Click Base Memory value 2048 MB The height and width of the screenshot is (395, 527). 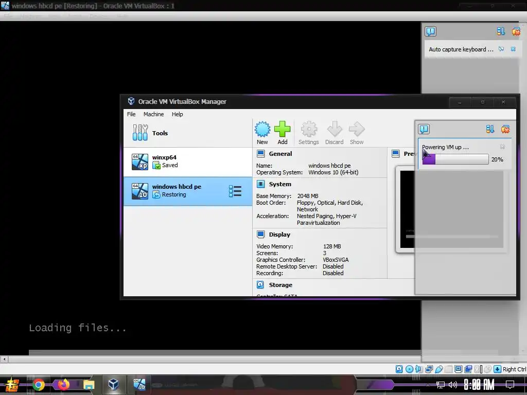point(308,196)
